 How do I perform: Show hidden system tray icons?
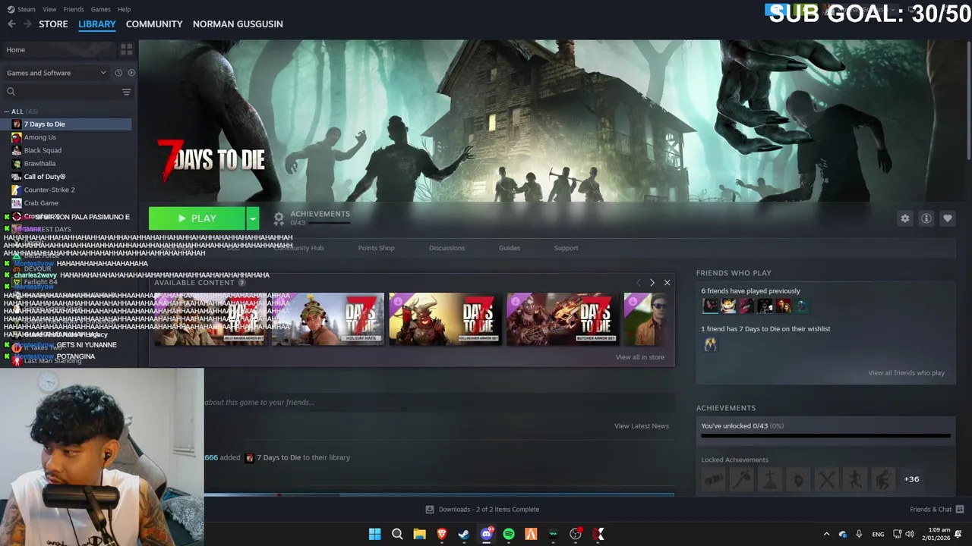pos(826,535)
